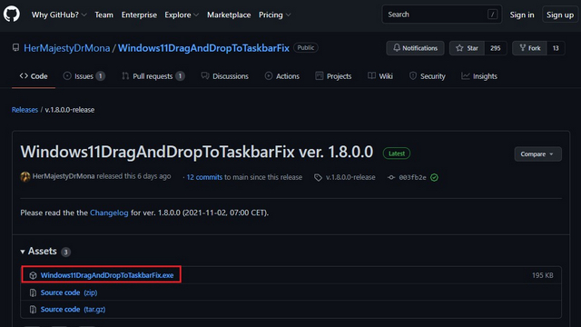Screen dimensions: 581x327
Task: Expand the Why GitHub? menu
Action: tap(59, 15)
